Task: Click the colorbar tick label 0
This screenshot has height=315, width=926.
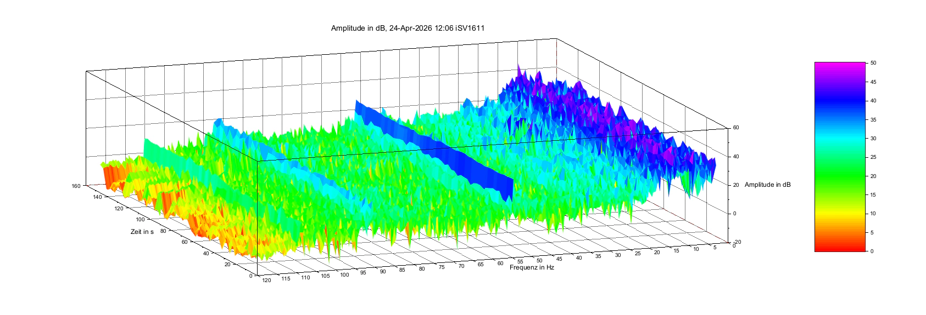Action: click(871, 251)
